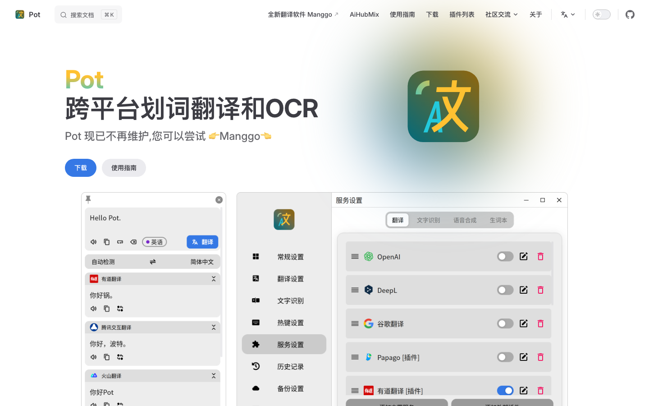This screenshot has height=406, width=649.
Task: Enable the DeepL service toggle
Action: coord(505,290)
